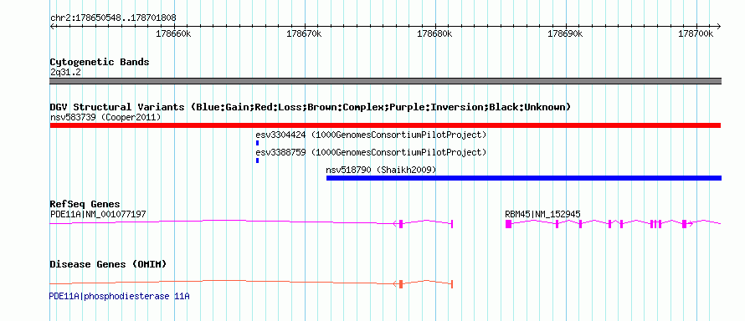This screenshot has height=321, width=745.
Task: Click the blue nsv518790 gain variant bar
Action: point(523,178)
